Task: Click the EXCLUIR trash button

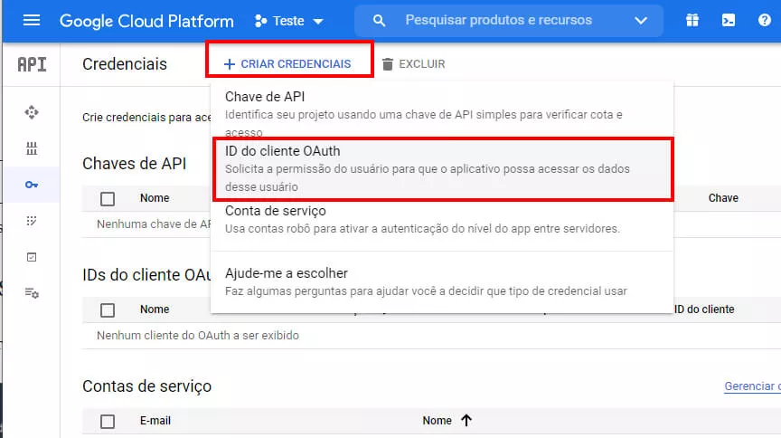Action: (414, 64)
